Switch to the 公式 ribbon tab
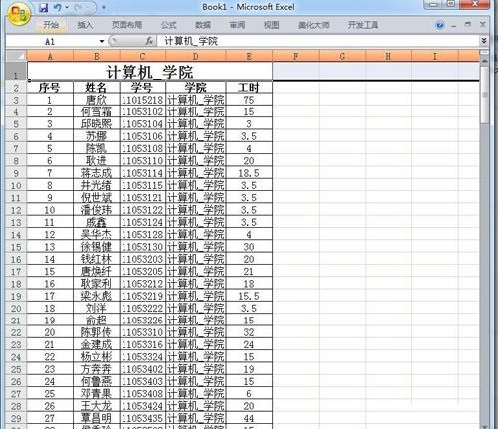 point(169,25)
